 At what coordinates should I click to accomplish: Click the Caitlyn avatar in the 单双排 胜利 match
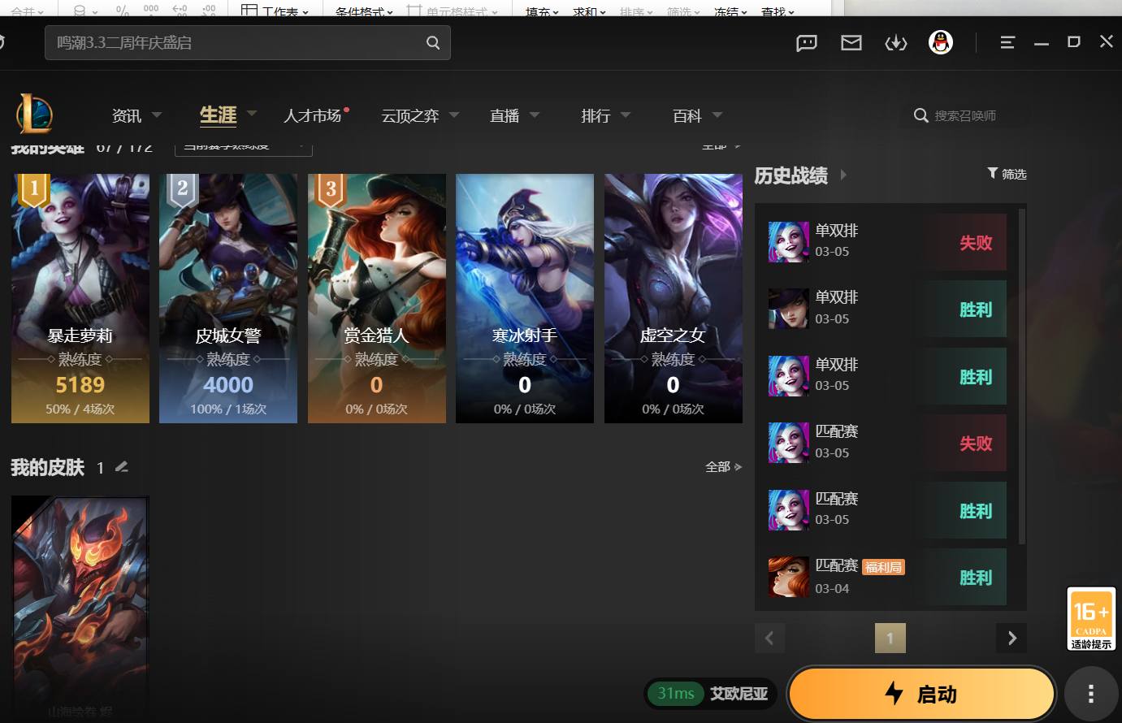tap(789, 309)
